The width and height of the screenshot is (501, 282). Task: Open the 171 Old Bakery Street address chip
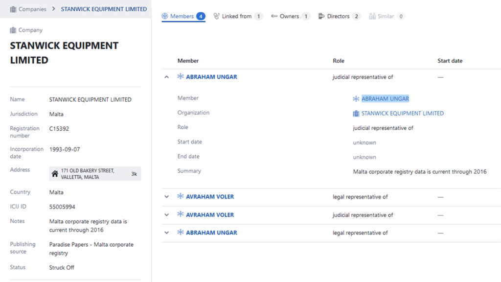(x=95, y=174)
